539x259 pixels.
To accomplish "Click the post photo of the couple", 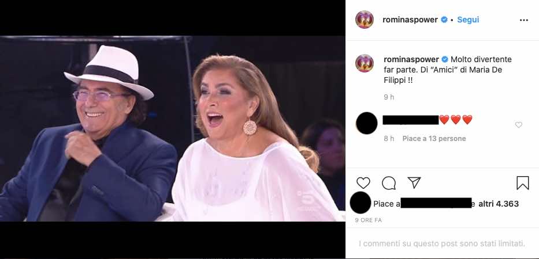I will pos(172,129).
